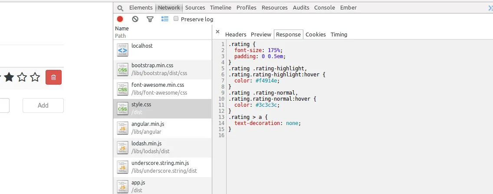493x194 pixels.
Task: Open the Ember panel tab
Action: [348, 8]
